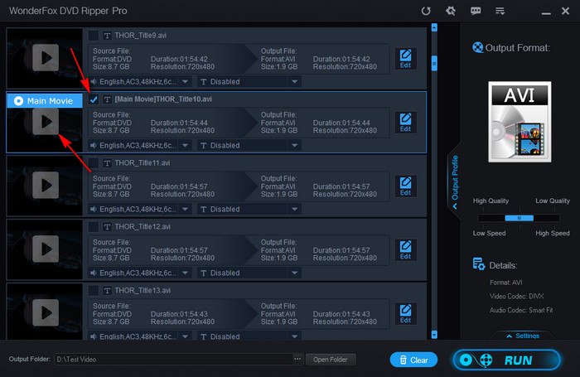The height and width of the screenshot is (377, 580).
Task: Play preview of Main Movie THOR_Title10
Action: pos(46,121)
